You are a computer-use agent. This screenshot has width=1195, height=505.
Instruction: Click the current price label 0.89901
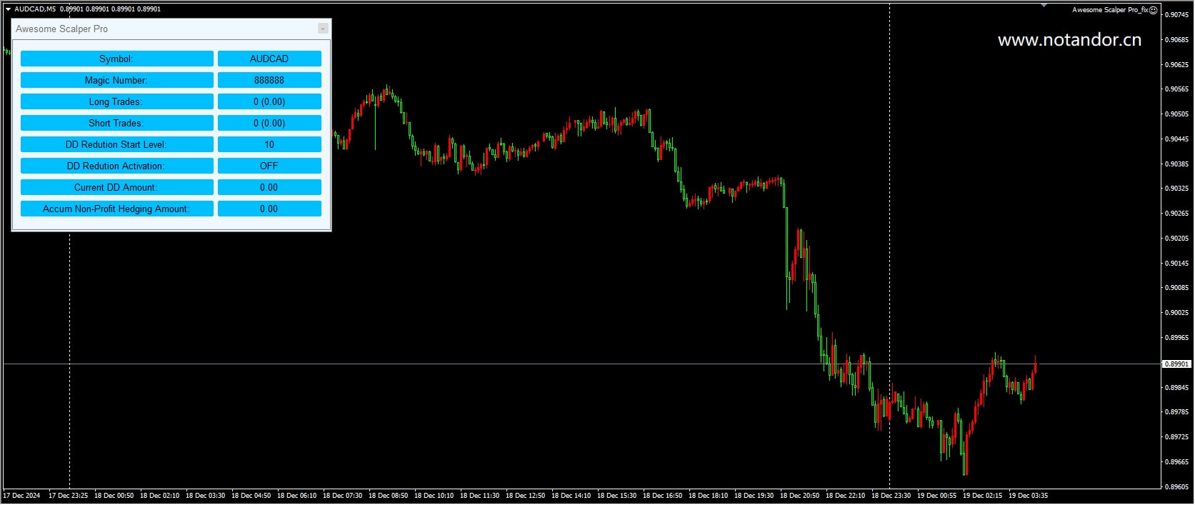tap(1176, 364)
